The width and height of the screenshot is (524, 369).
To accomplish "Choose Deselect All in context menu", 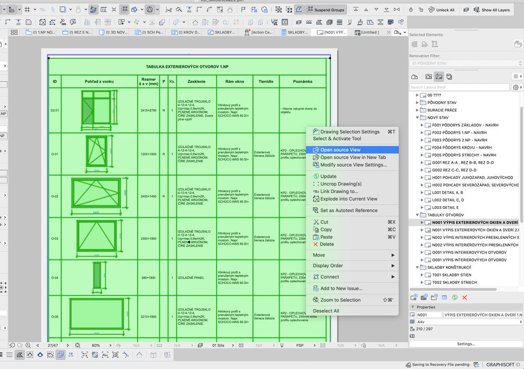I will point(326,311).
